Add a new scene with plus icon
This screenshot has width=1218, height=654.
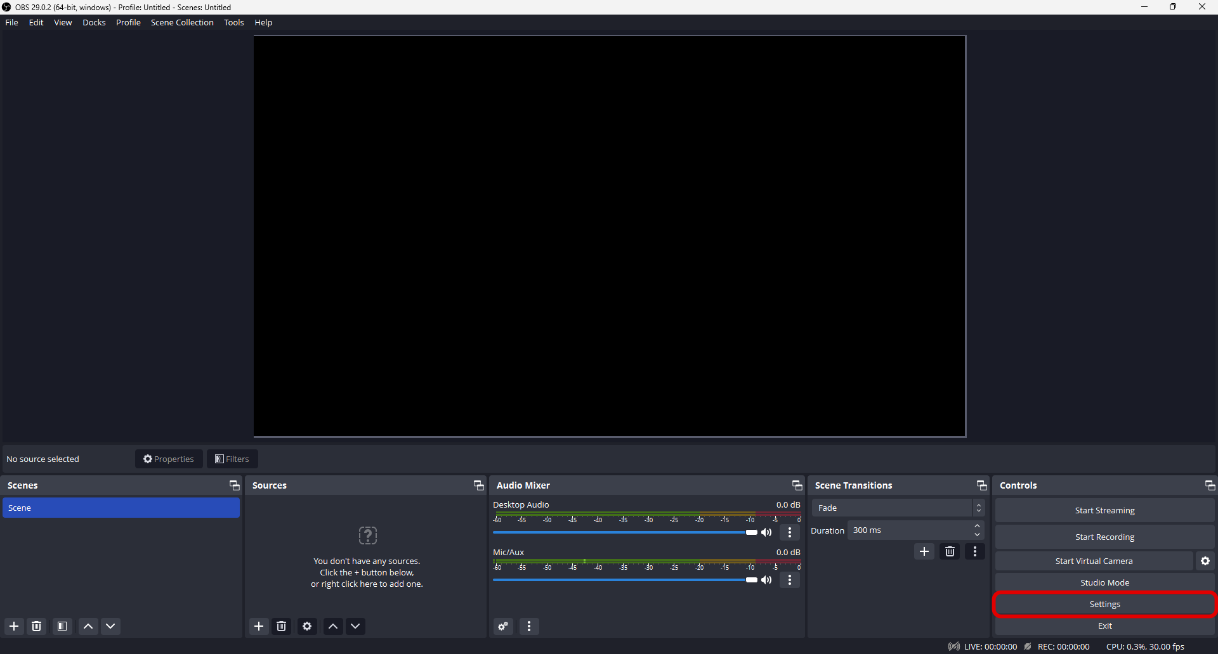point(14,626)
